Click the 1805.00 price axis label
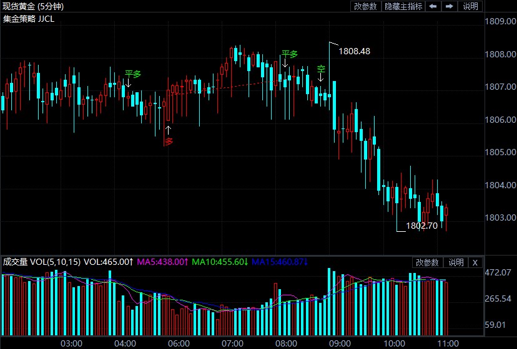The height and width of the screenshot is (349, 517). tap(500, 152)
